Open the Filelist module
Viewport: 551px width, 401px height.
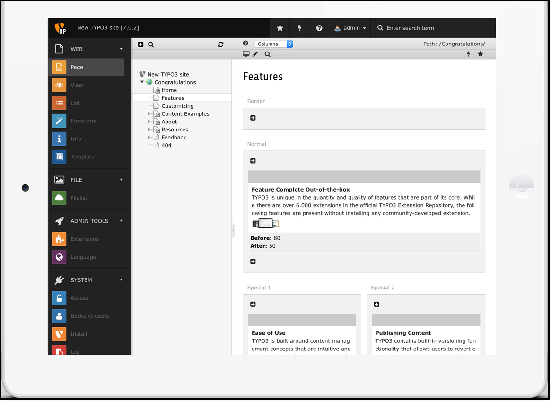pos(79,198)
